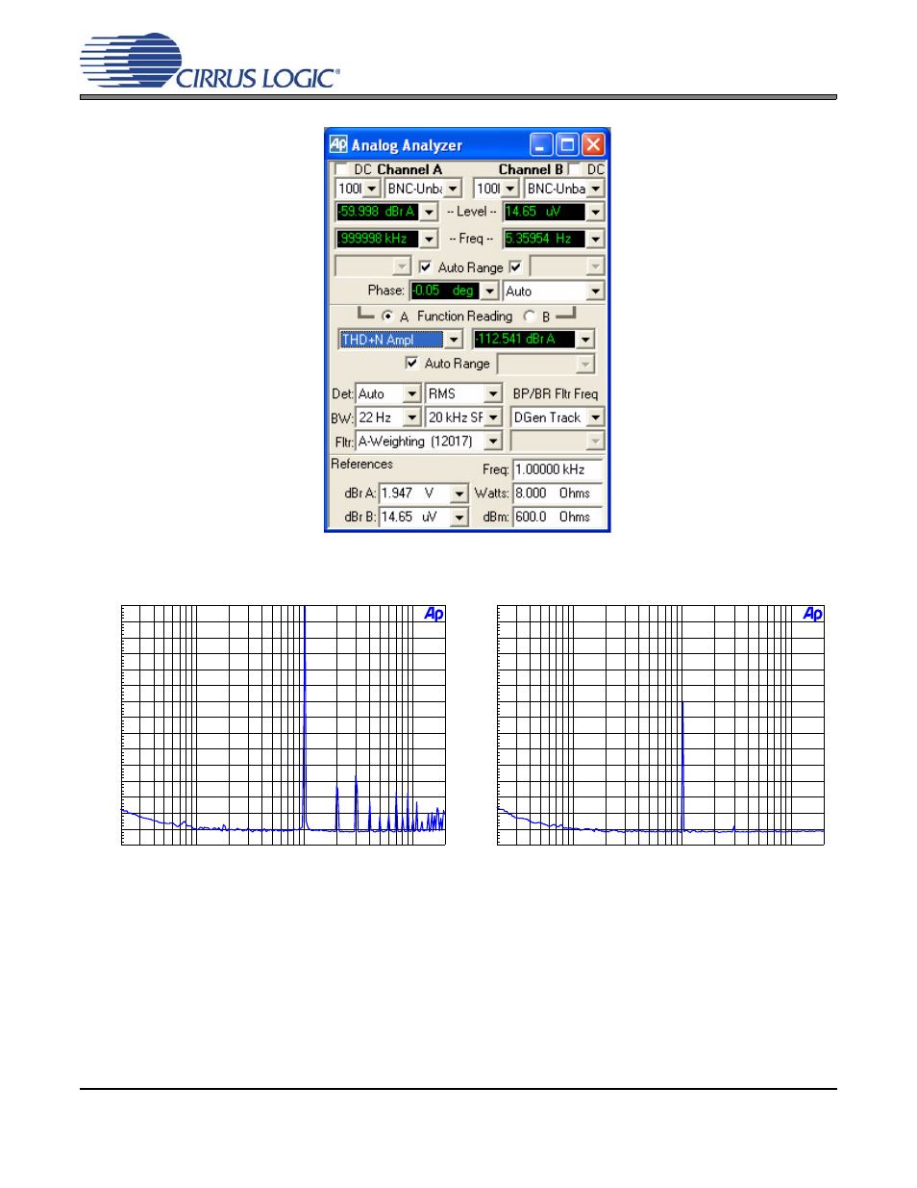
Task: Toggle Function Reading Auto Range checkbox
Action: point(411,363)
